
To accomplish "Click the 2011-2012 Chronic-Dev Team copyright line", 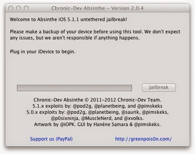I will click(97, 100).
